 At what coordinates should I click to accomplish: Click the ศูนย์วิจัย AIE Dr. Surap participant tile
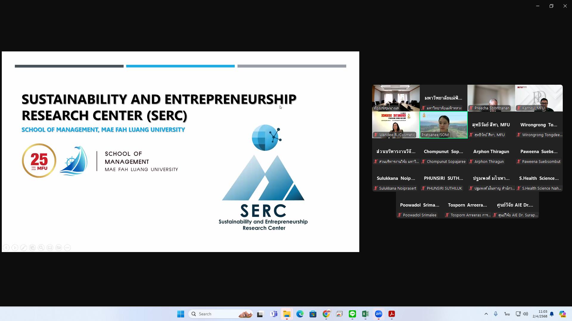515,205
